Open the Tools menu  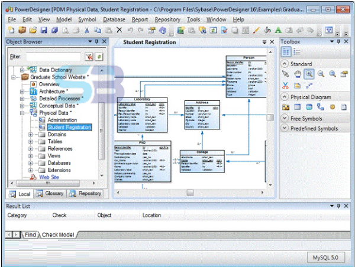(193, 19)
